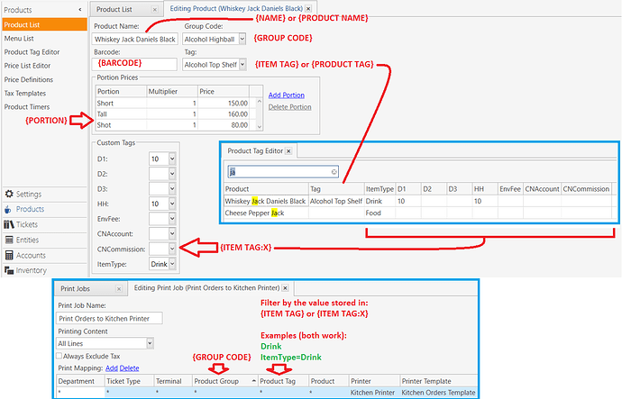Click the Entities grid icon

click(9, 240)
